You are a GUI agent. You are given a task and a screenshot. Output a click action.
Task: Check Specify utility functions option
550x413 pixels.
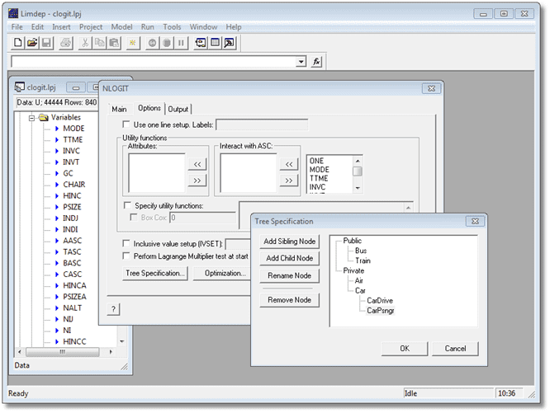click(x=127, y=205)
